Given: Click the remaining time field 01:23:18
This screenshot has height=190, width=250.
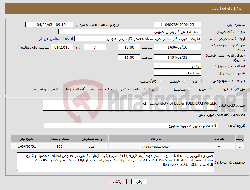Looking at the screenshot, I should pos(62,47).
